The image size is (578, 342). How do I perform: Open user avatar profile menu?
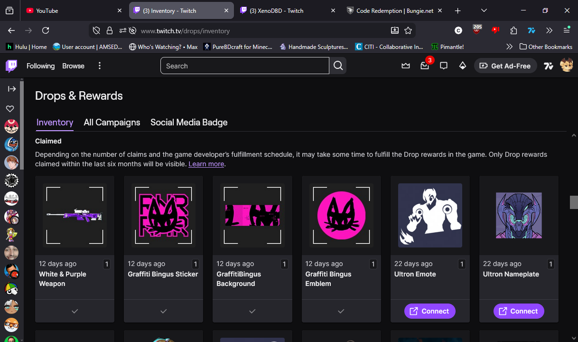click(x=567, y=66)
